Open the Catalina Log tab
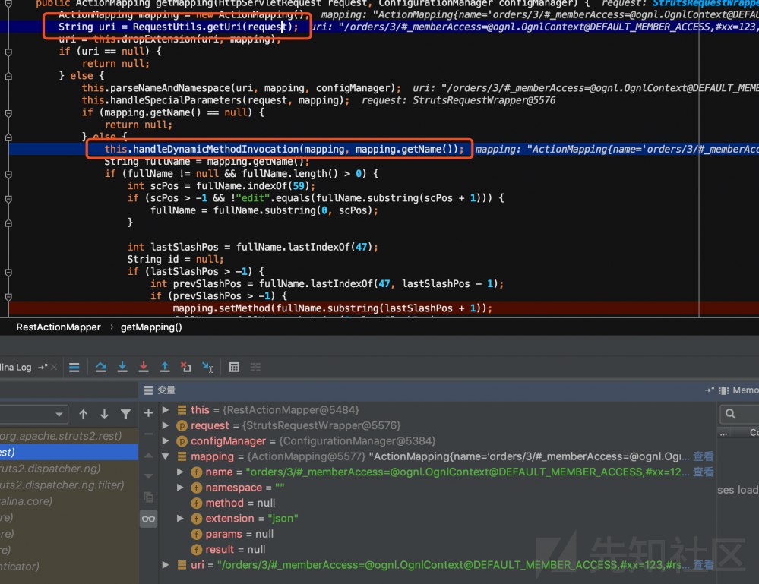 (x=15, y=368)
